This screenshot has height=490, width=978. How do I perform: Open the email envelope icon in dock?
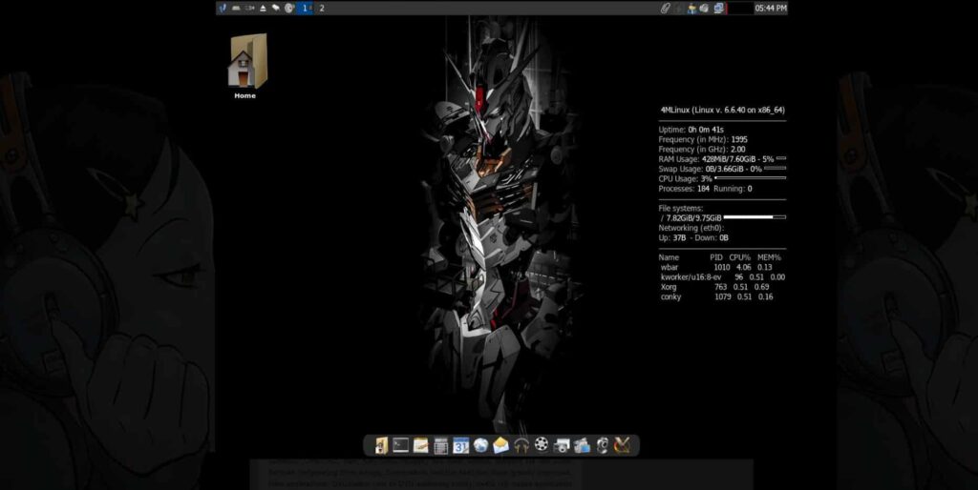(501, 445)
